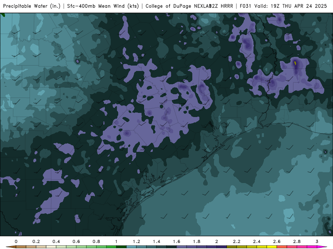Screen dimensions: 333x249
Task: Click the colorbar label "1"
Action: (116, 242)
